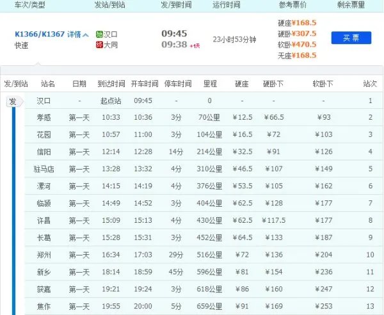This screenshot has width=384, height=315.
Task: Select the 许昌 station row name
Action: (x=44, y=220)
